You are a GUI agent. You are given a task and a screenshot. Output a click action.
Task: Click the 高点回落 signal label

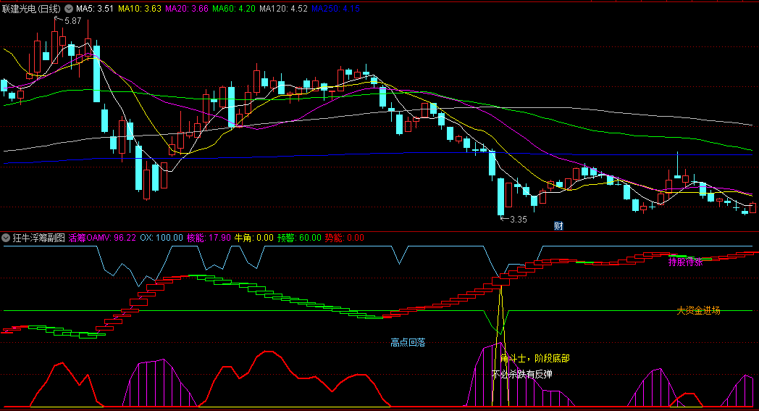(x=408, y=343)
